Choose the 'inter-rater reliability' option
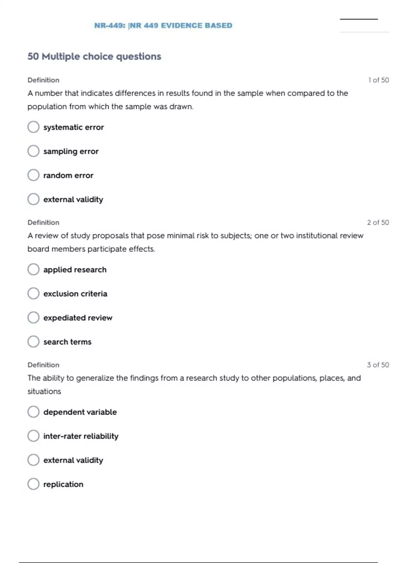The image size is (397, 563). 33,436
